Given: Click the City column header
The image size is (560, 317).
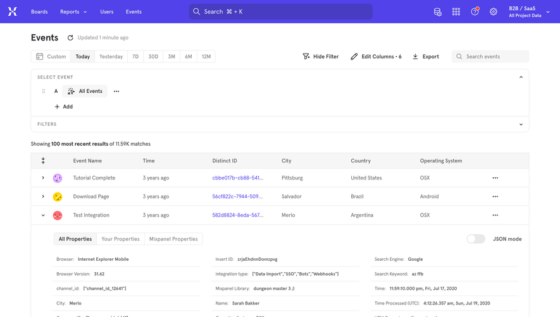Looking at the screenshot, I should point(287,161).
